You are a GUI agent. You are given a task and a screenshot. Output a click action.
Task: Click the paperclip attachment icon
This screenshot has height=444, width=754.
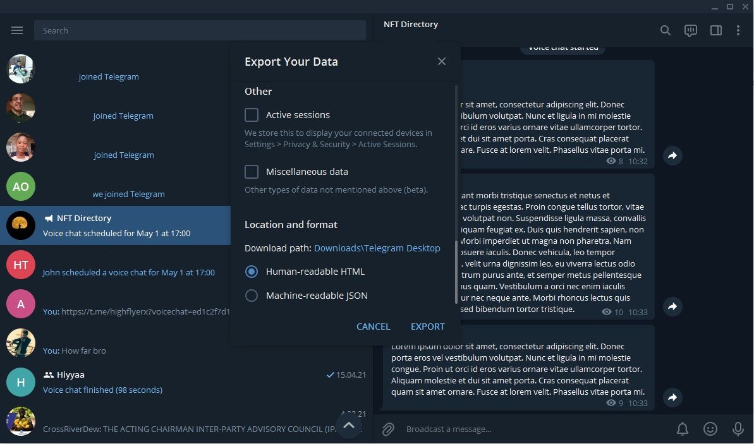387,429
